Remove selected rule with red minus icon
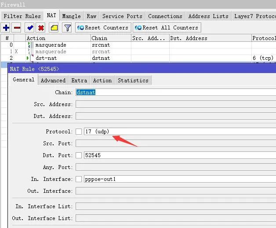 click(x=17, y=28)
